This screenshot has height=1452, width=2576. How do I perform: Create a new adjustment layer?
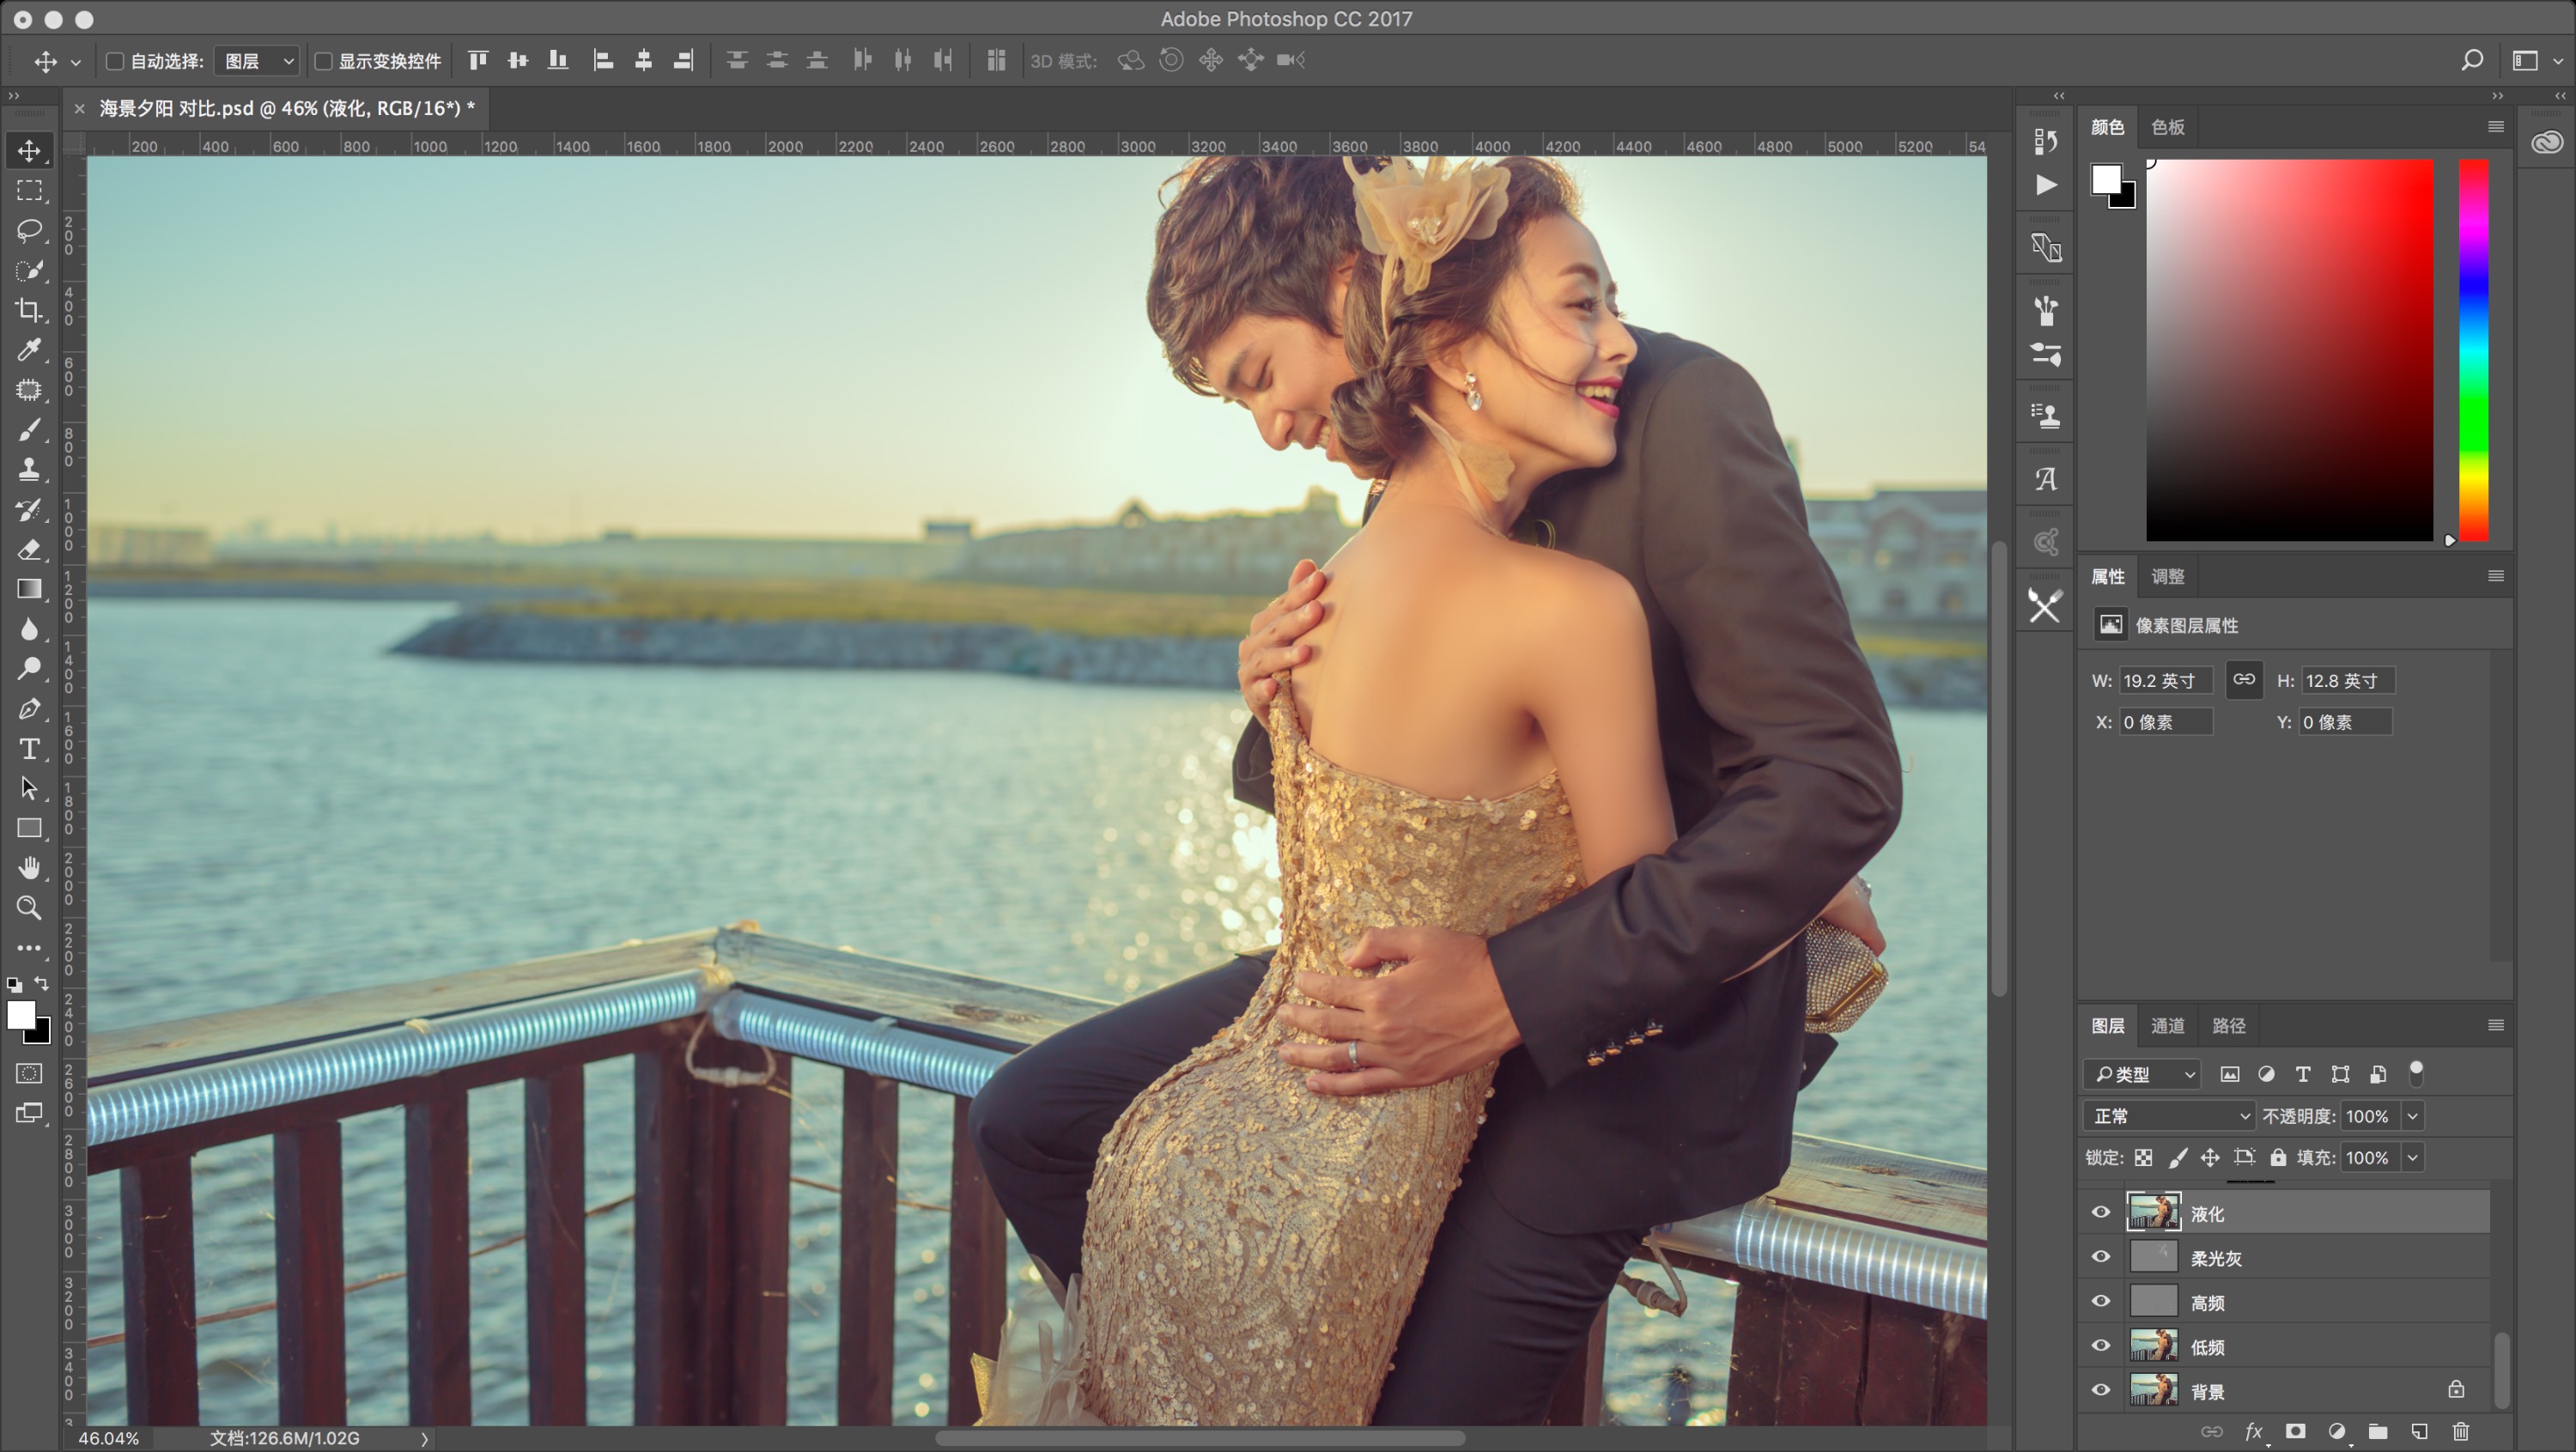pyautogui.click(x=2337, y=1431)
